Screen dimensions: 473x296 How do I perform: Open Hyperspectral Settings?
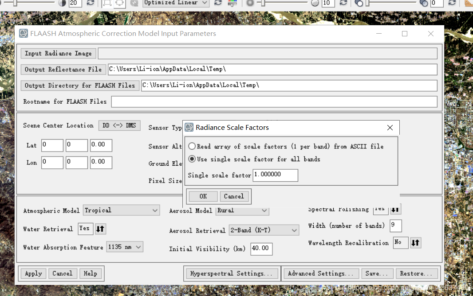pos(232,274)
